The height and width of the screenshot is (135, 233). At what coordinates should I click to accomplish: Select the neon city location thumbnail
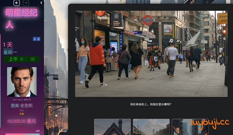[x=190, y=127]
